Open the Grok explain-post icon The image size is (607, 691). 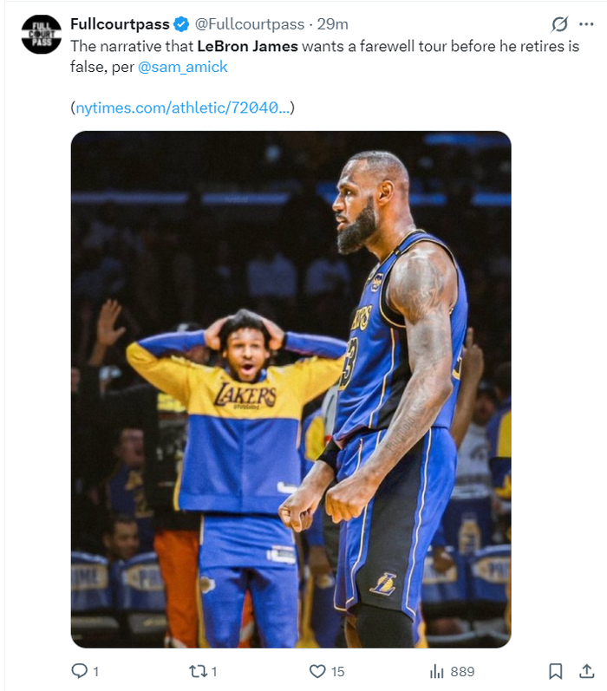tap(559, 23)
